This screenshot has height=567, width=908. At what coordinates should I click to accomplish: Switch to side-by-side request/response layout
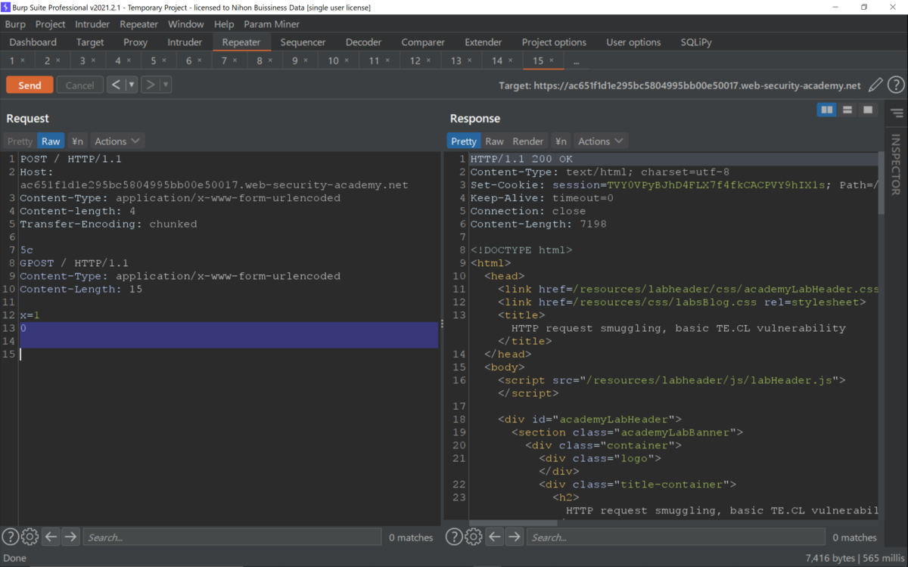click(827, 110)
